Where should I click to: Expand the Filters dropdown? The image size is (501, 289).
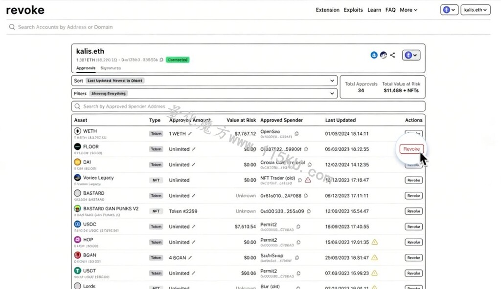tap(204, 93)
